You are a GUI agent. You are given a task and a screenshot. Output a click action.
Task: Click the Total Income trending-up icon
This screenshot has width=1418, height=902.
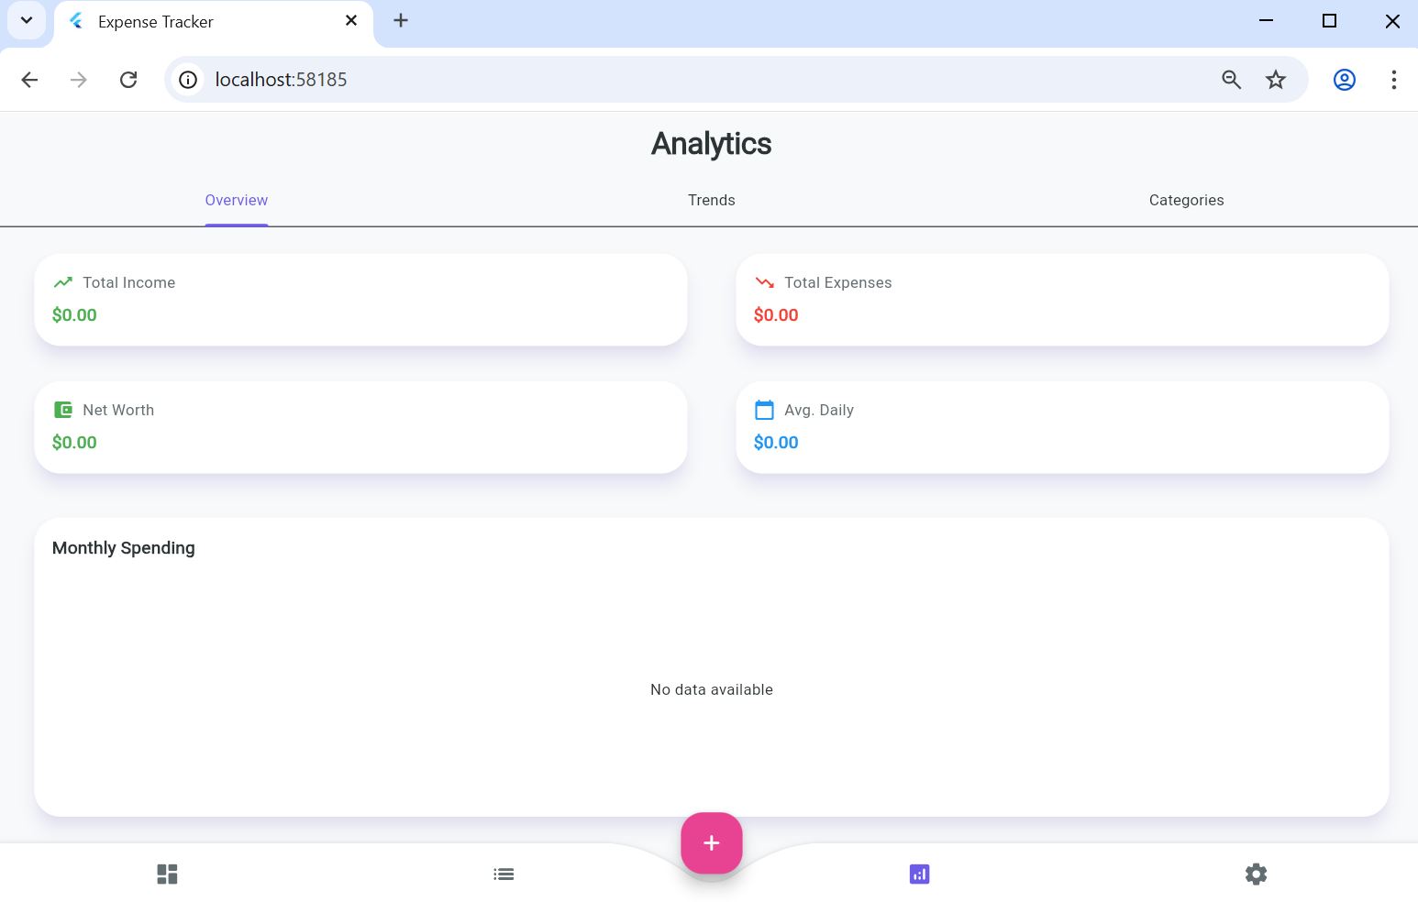point(62,282)
